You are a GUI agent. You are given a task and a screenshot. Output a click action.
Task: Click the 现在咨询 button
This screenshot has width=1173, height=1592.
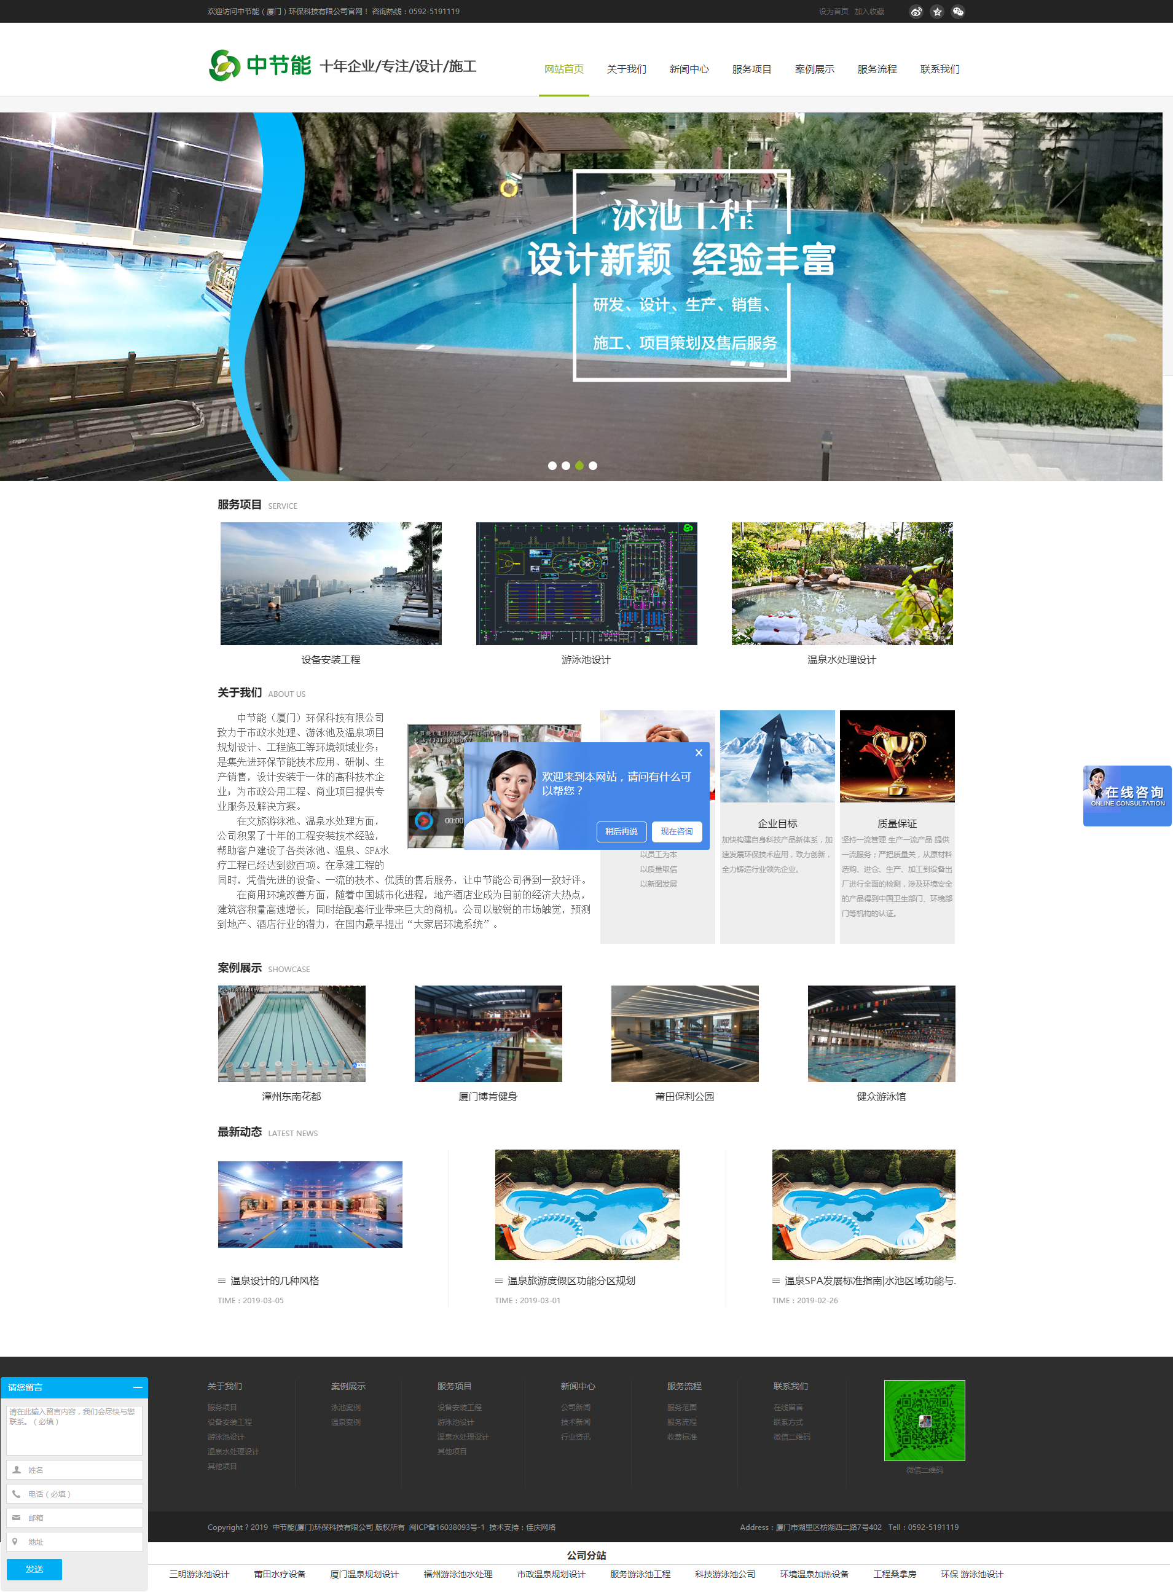pos(676,831)
